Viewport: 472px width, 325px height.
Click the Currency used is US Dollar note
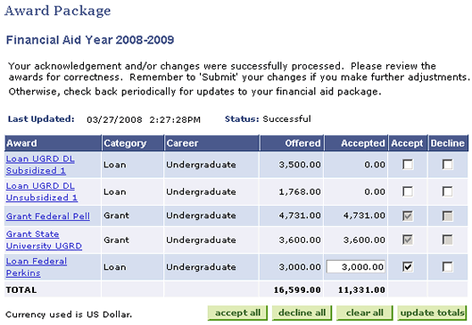point(69,314)
